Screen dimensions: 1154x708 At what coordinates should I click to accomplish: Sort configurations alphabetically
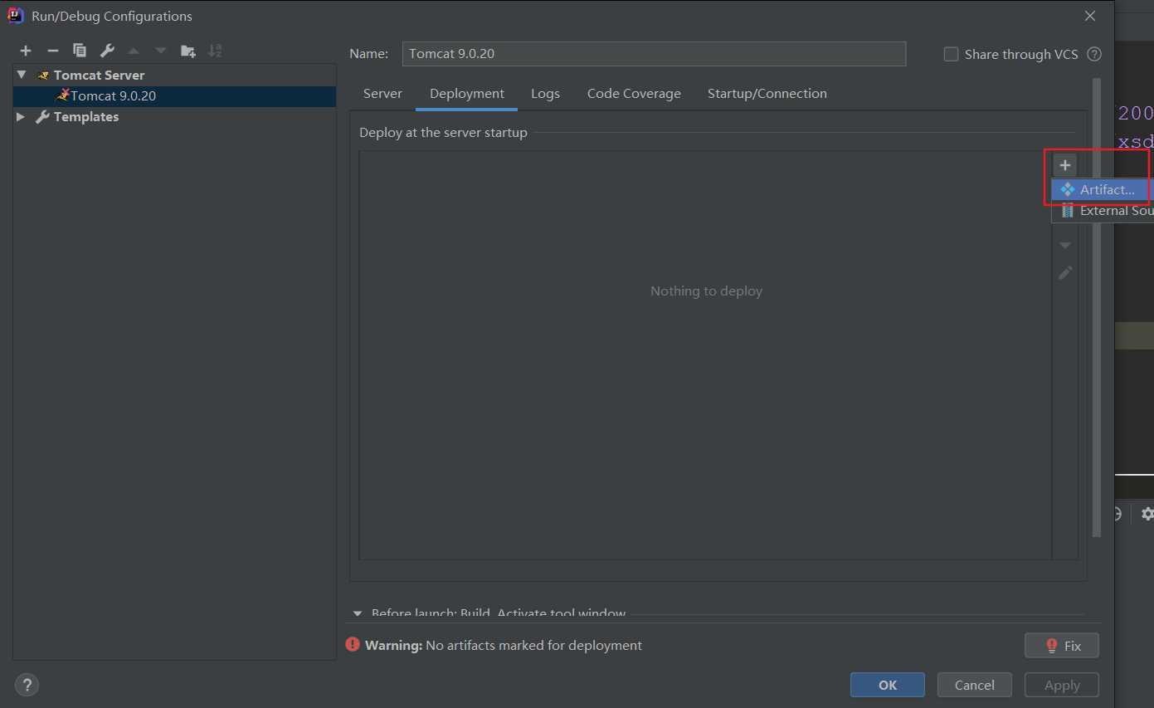coord(215,51)
